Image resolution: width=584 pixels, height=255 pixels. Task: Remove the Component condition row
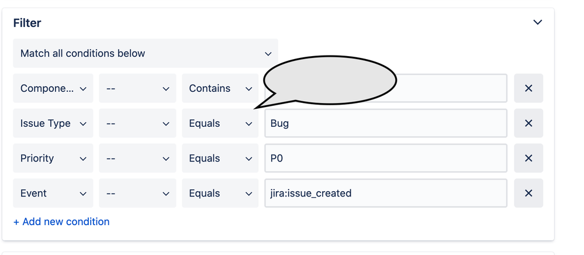pyautogui.click(x=528, y=88)
